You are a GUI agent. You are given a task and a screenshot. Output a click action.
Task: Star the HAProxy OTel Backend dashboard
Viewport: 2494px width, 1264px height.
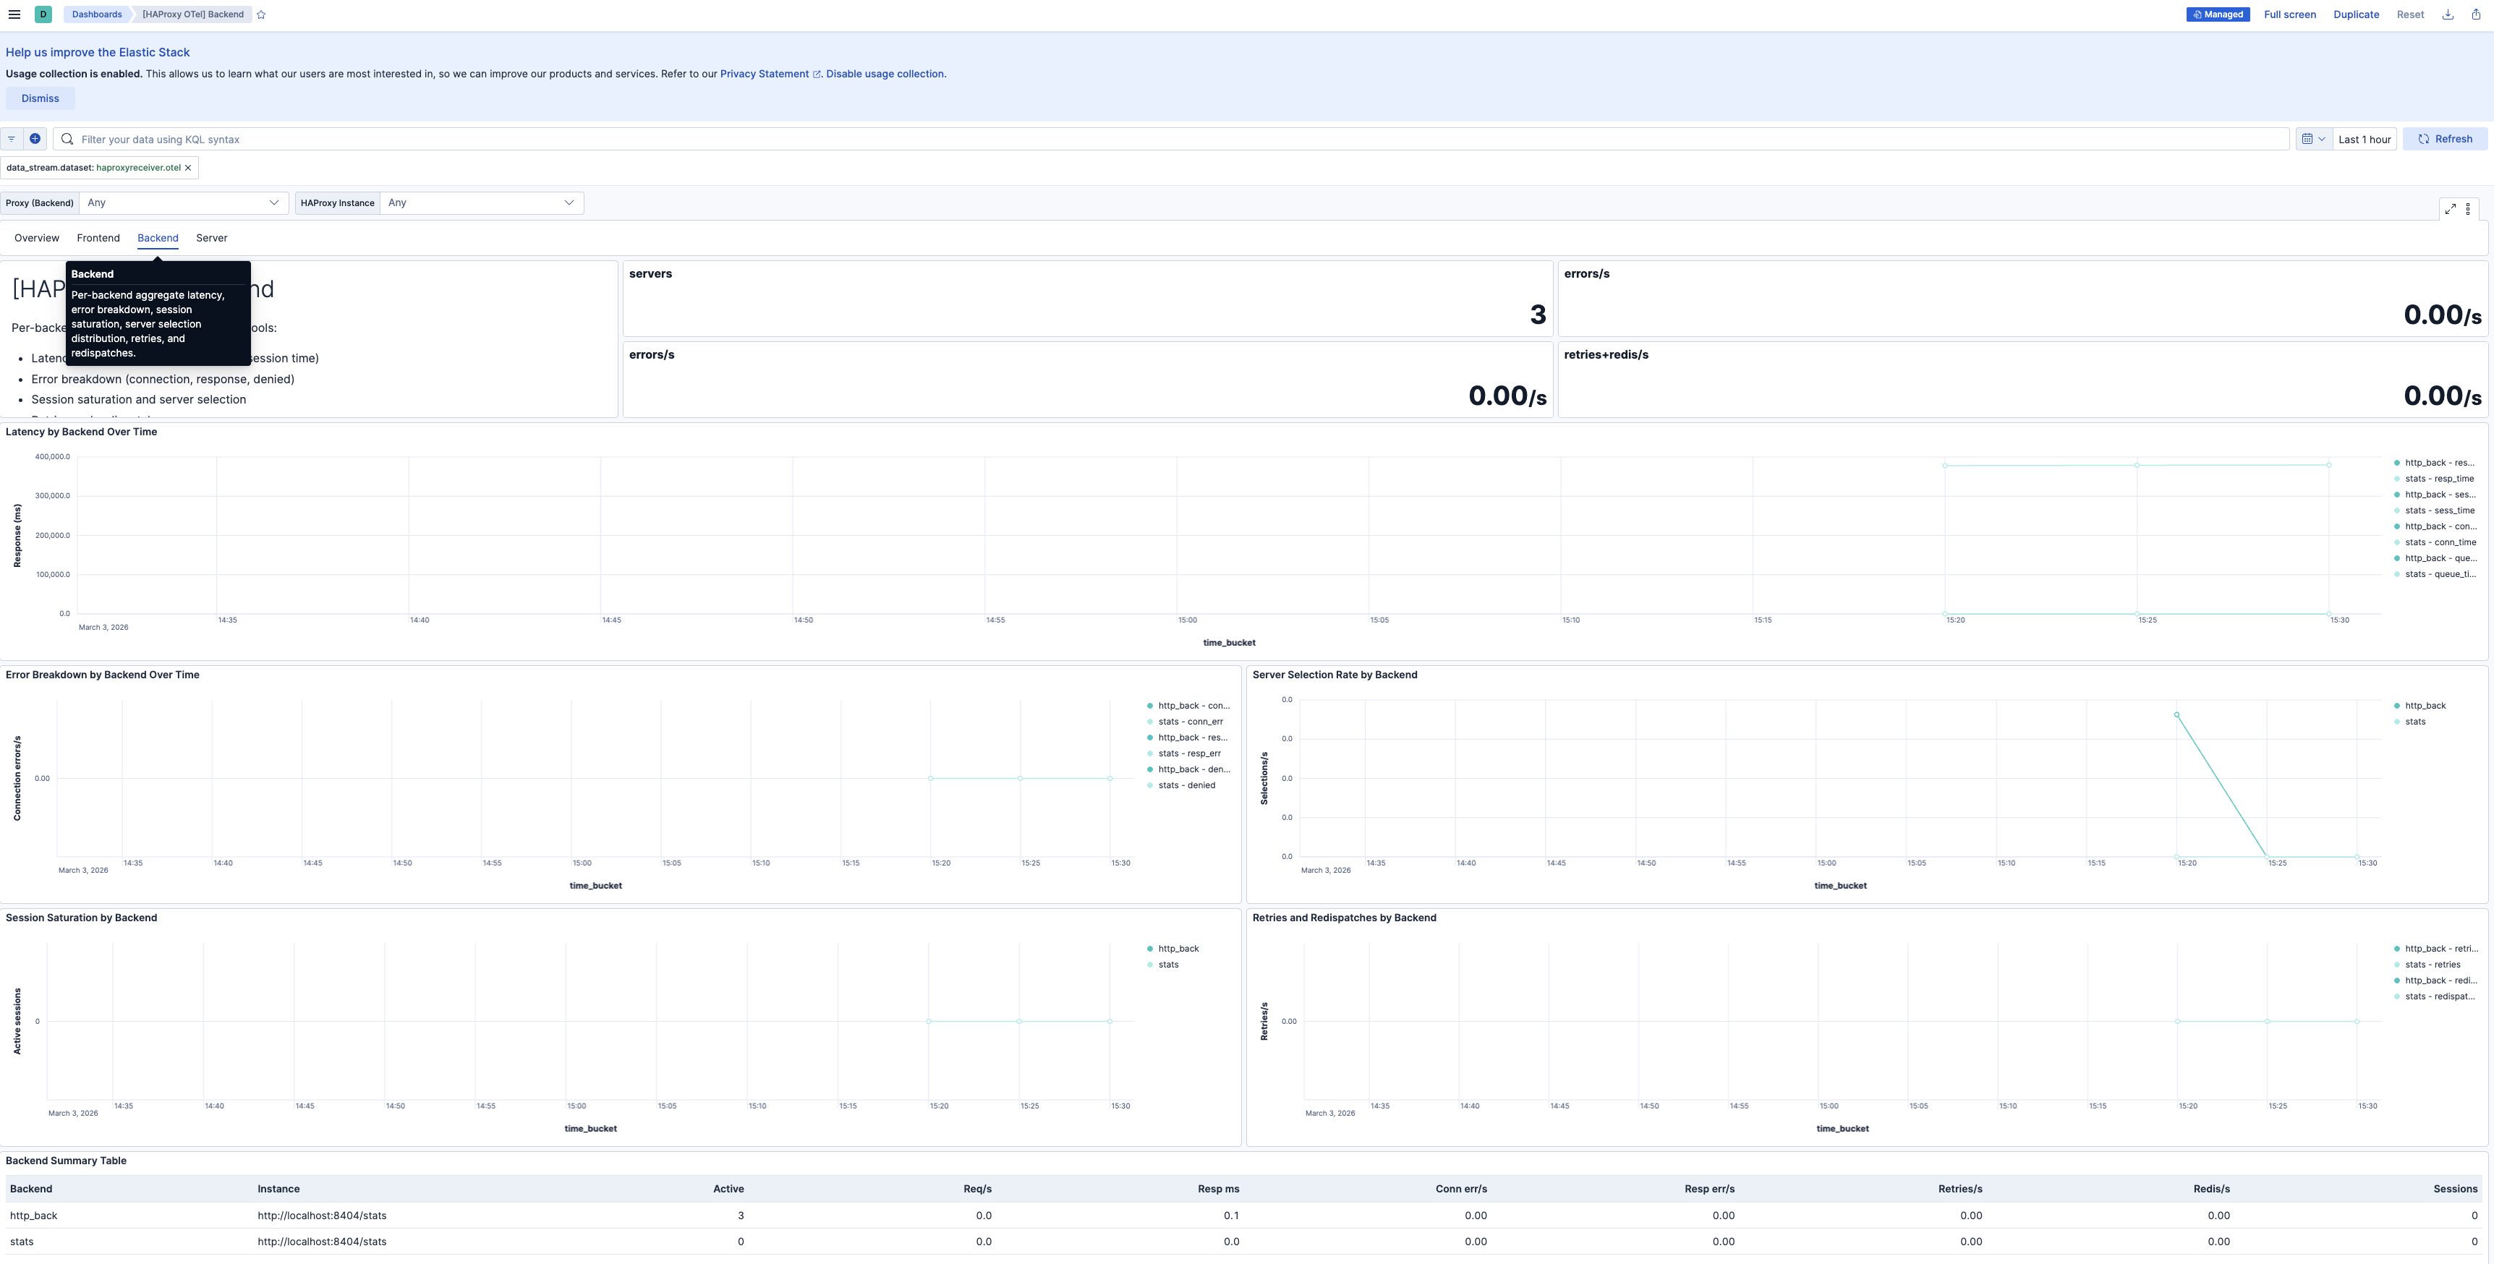tap(260, 14)
